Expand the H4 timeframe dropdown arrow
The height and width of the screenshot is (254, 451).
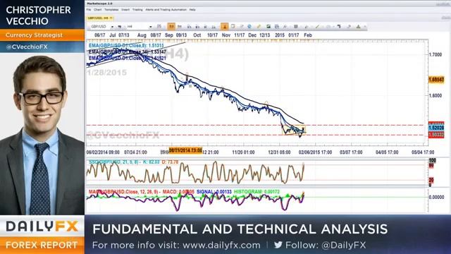(150, 27)
